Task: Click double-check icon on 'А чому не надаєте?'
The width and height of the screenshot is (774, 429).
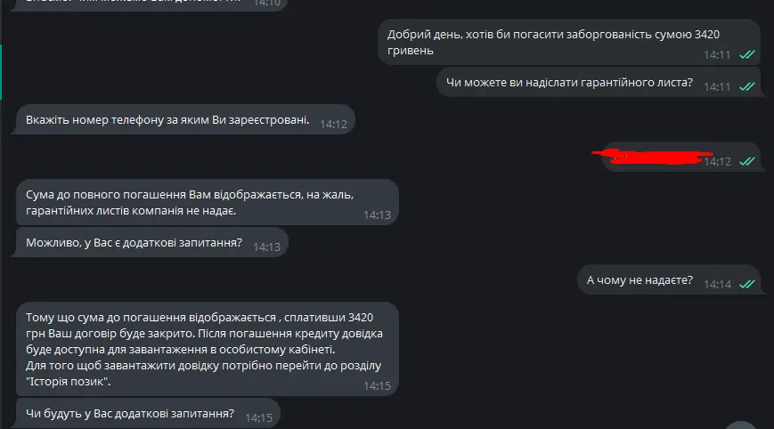Action: [747, 284]
